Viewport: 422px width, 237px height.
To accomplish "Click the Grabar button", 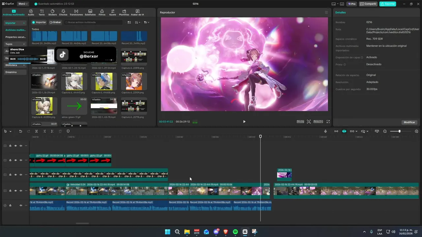I will click(55, 22).
